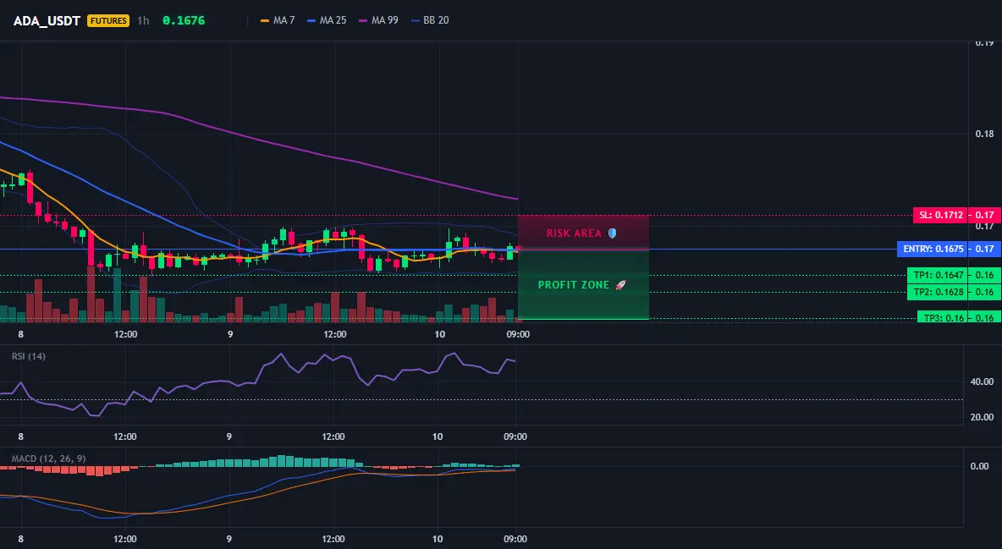Click the ADA_USDT symbol name
The width and height of the screenshot is (1002, 549).
click(47, 20)
